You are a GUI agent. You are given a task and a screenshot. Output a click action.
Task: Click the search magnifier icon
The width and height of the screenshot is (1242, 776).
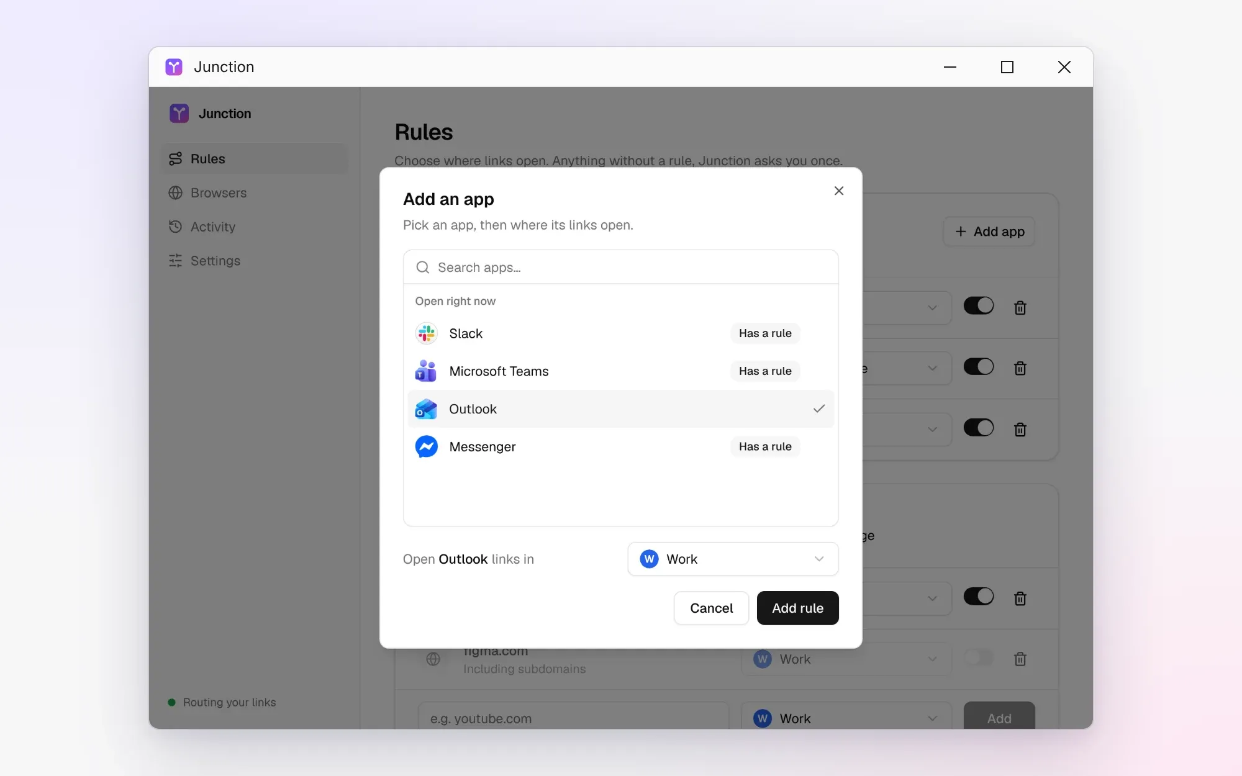(422, 268)
